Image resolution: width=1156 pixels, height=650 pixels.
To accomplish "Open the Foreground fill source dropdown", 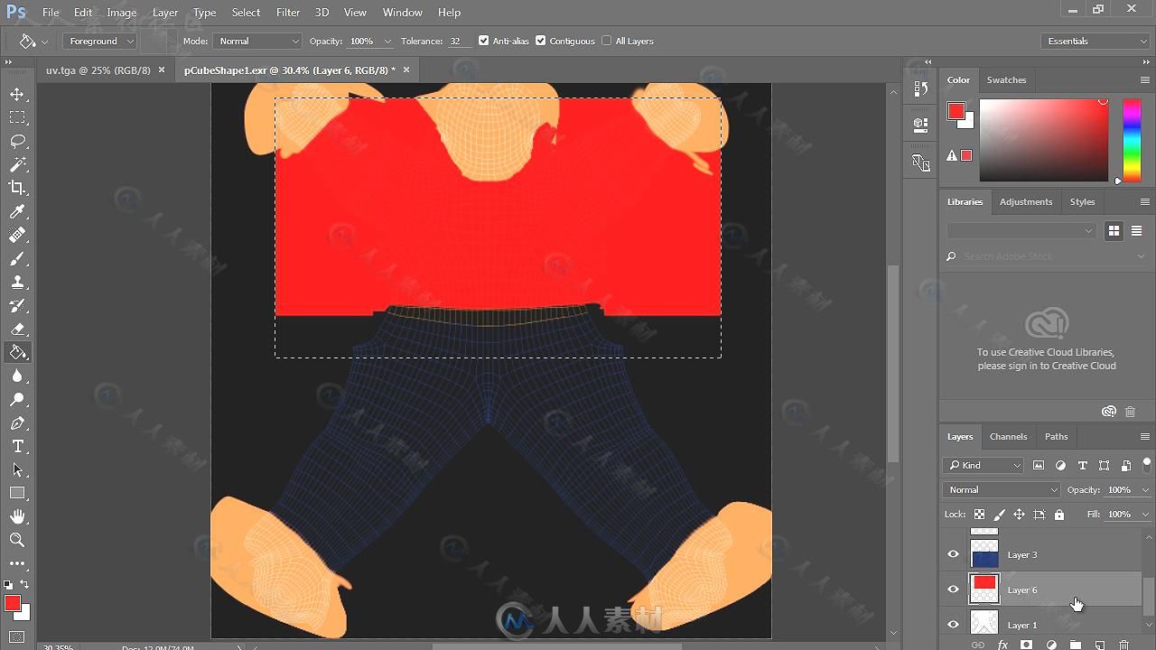I will click(x=99, y=41).
